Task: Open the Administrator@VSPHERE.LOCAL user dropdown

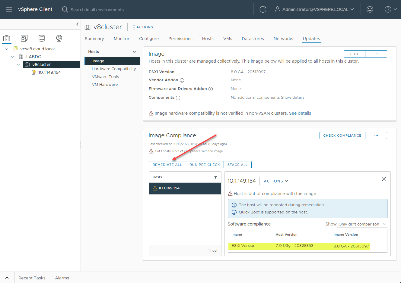Action: [x=318, y=9]
